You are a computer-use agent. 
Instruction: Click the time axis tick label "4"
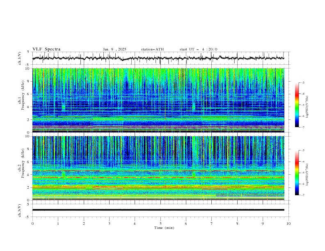tap(135, 224)
